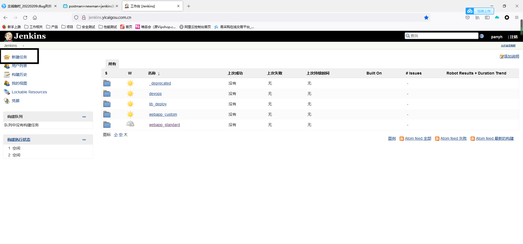The width and height of the screenshot is (523, 244).
Task: Open the Build History (构建历史) icon
Action: [7, 75]
